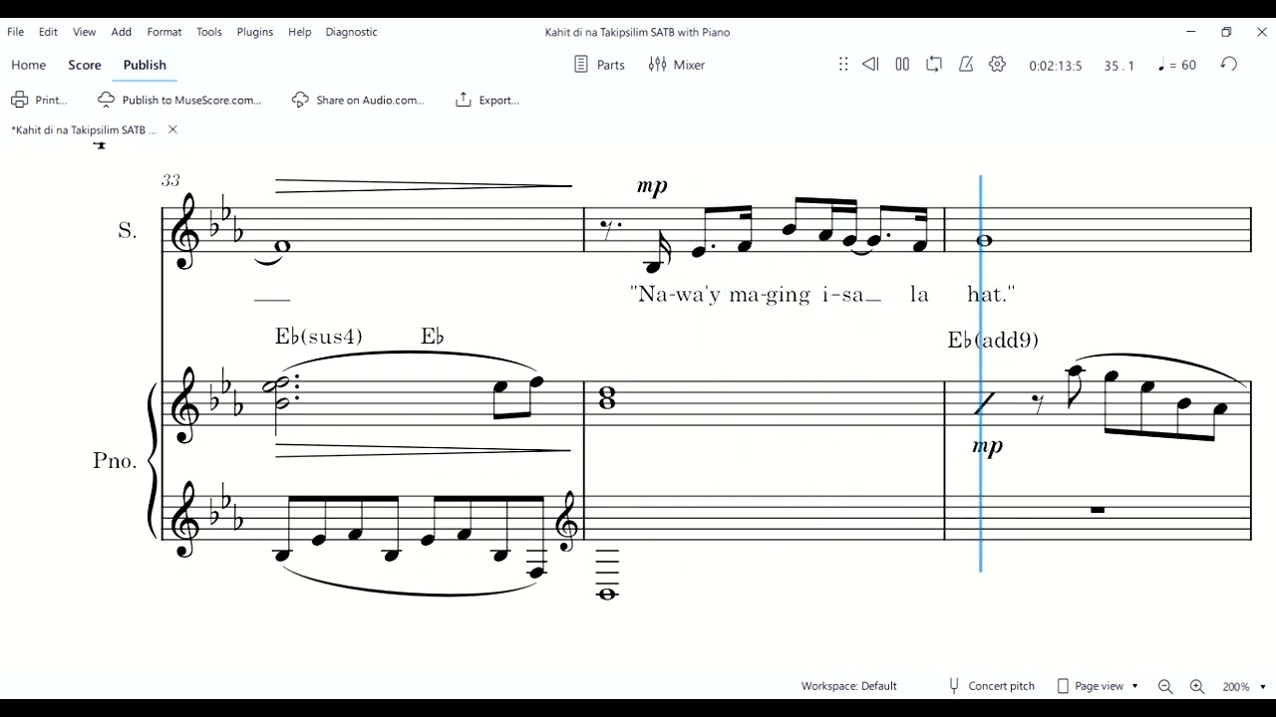Open the Plugins menu
This screenshot has height=717, width=1276.
[255, 32]
